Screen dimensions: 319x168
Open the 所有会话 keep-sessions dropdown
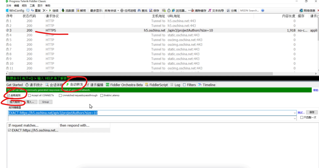point(112,10)
